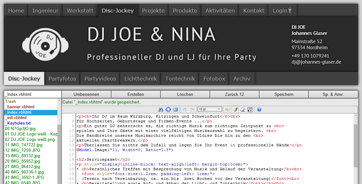Open Help via the question mark icon
This screenshot has height=184, width=362.
[x=259, y=109]
